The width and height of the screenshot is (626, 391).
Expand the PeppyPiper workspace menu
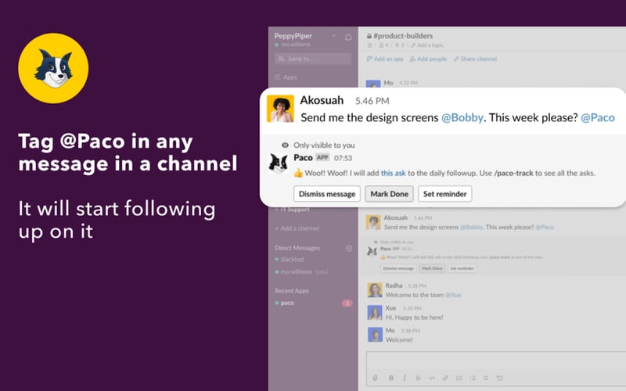point(334,35)
